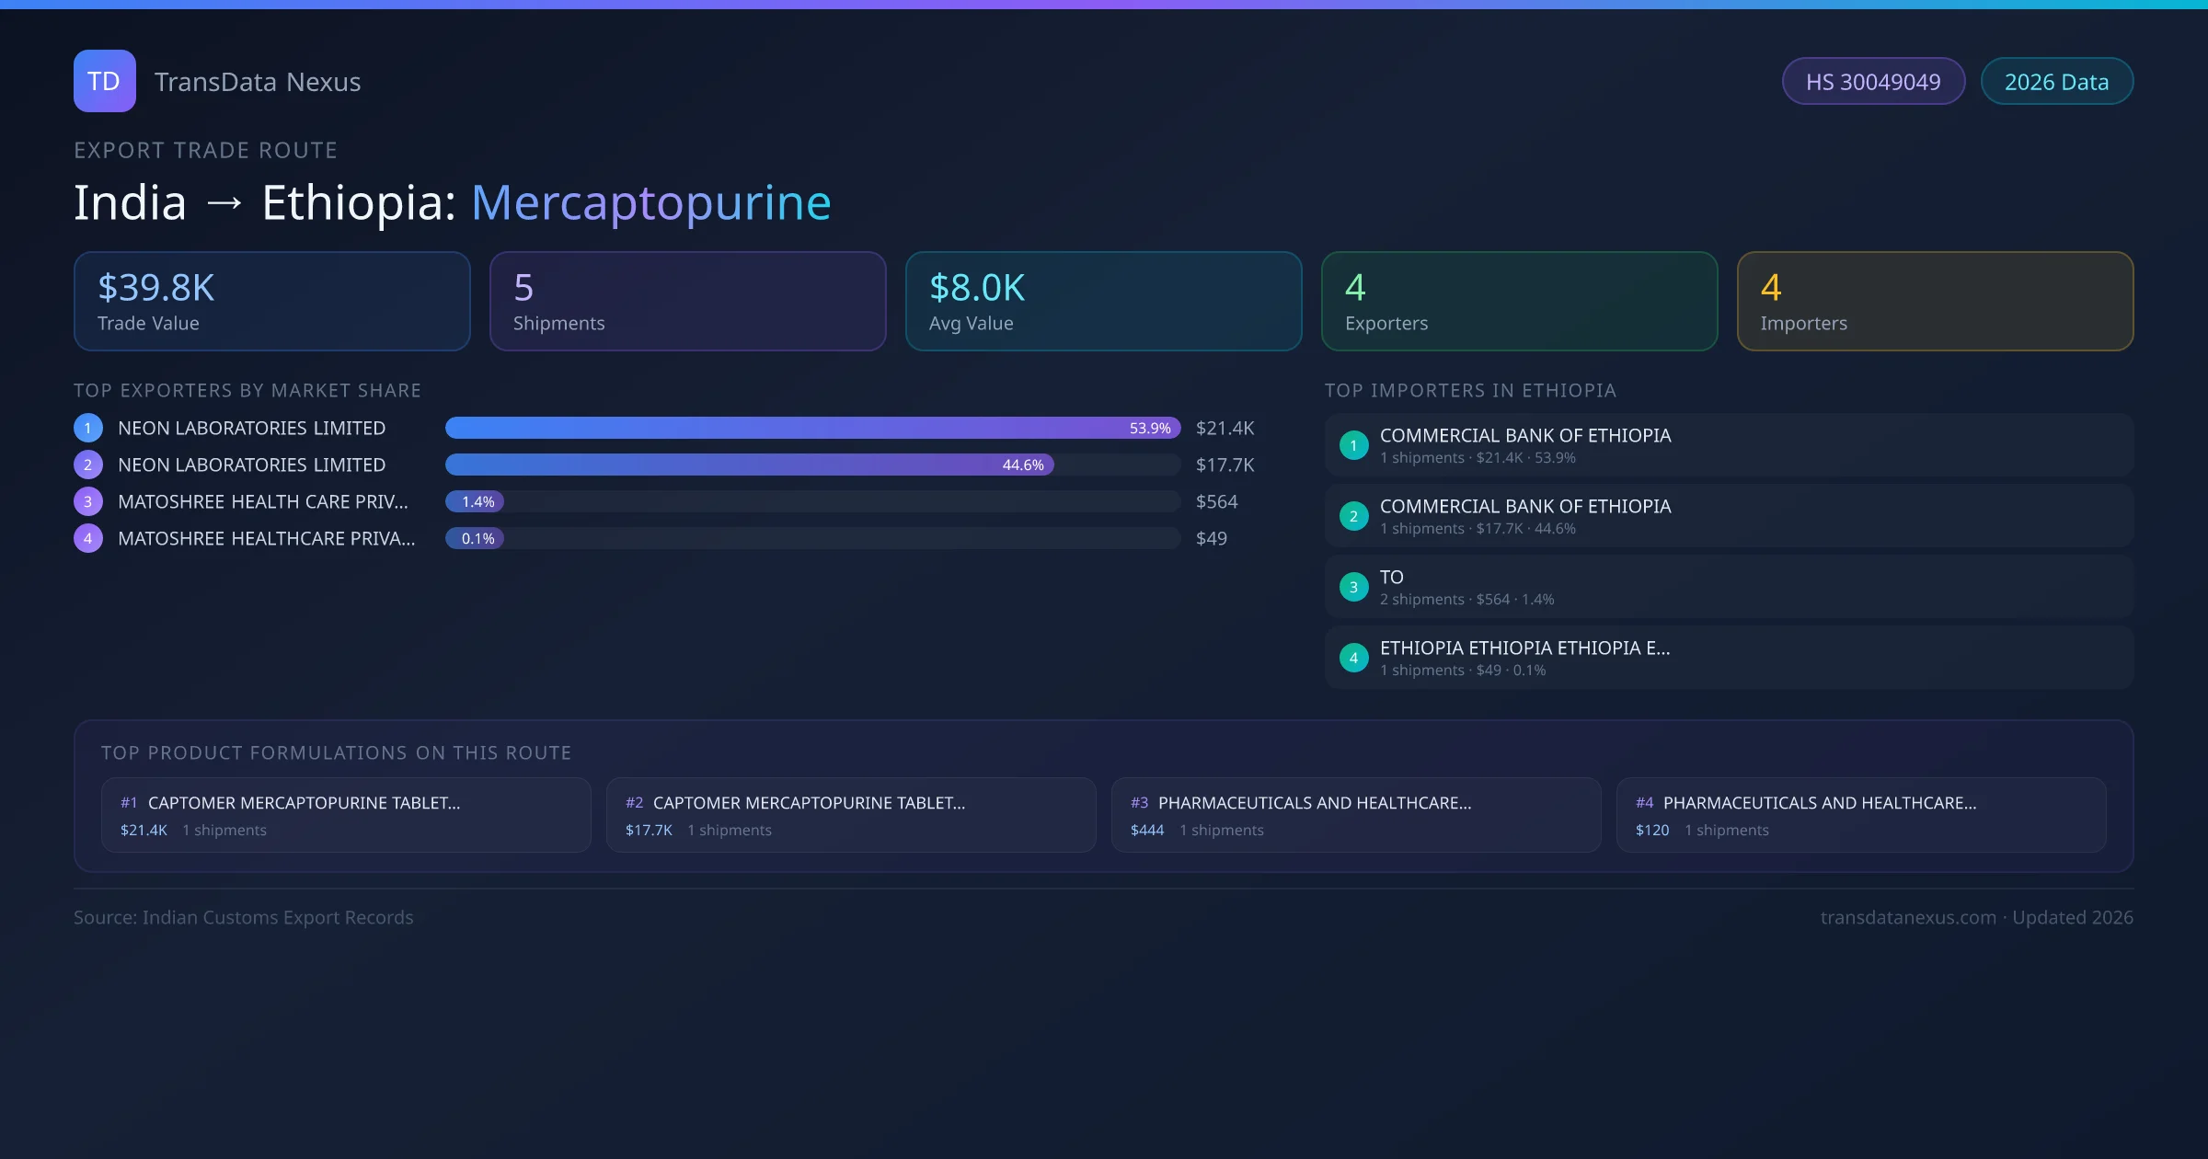The height and width of the screenshot is (1159, 2208).
Task: Select the 4 Importers stat card
Action: tap(1935, 302)
